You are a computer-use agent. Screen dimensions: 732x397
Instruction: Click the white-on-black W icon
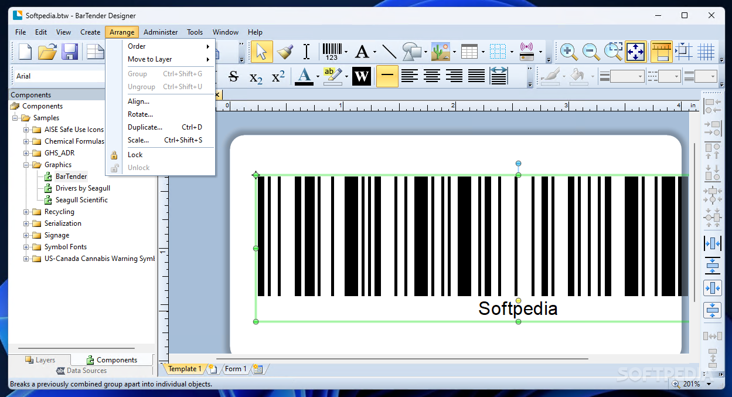362,76
